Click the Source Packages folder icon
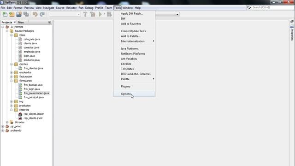 click(x=12, y=31)
